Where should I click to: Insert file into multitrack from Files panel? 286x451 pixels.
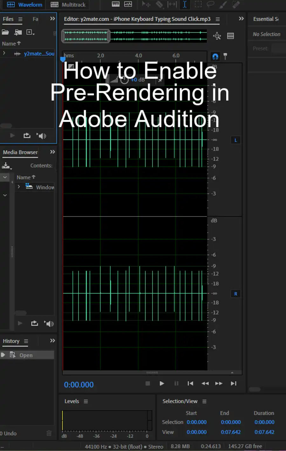27,136
